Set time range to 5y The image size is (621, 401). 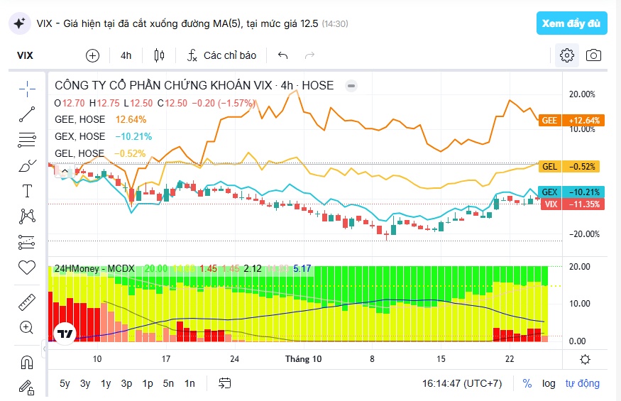point(65,383)
